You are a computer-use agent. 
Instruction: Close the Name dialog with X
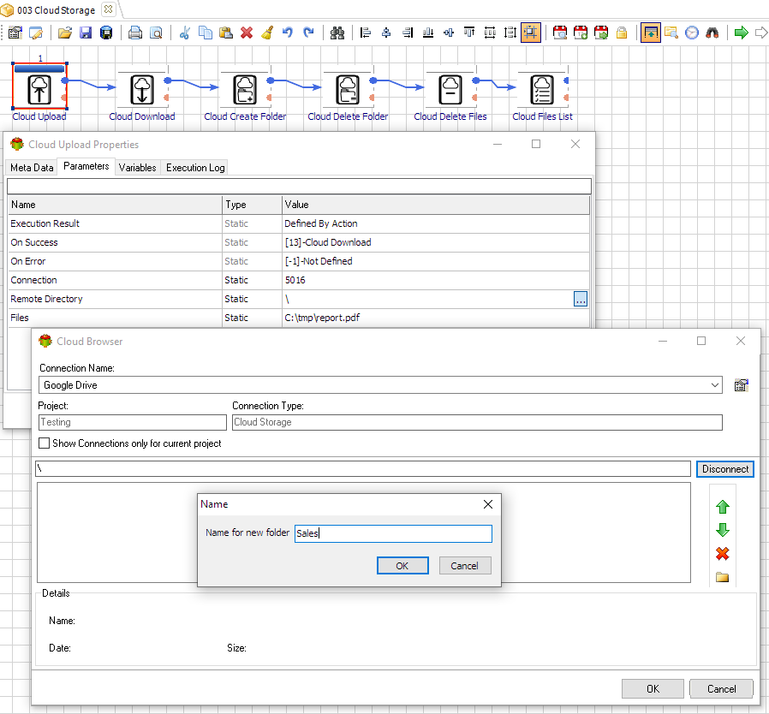[488, 504]
